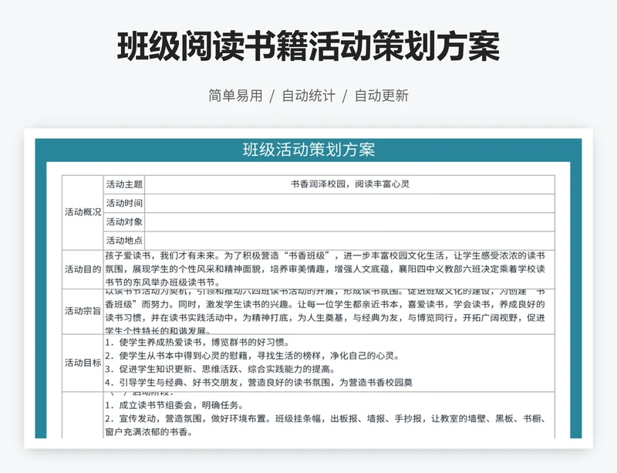Click the line starting 2. 宣传发动，营造氛围
617x473 pixels.
pyautogui.click(x=325, y=419)
